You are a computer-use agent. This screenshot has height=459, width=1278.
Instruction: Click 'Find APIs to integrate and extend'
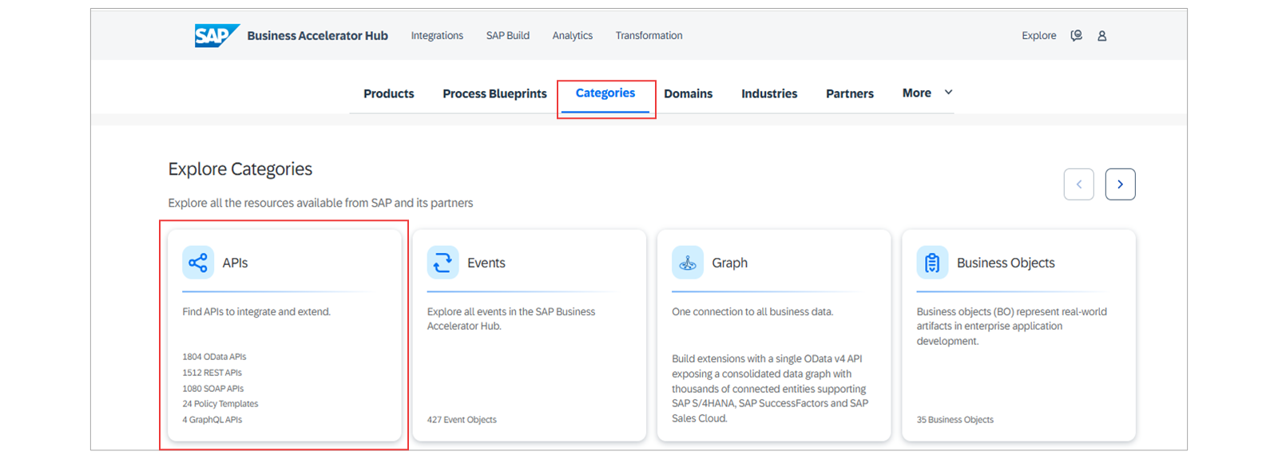pyautogui.click(x=256, y=312)
